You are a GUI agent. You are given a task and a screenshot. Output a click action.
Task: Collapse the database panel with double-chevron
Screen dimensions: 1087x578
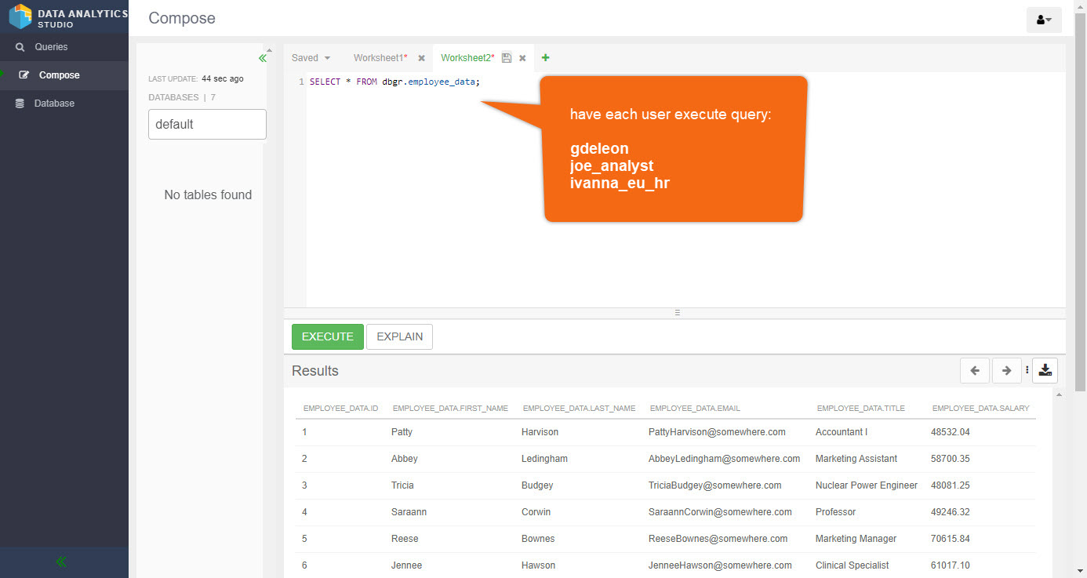tap(263, 58)
